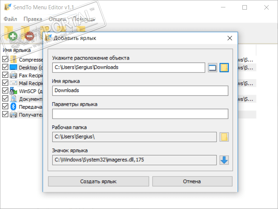Open the Правка menu
278x209 pixels.
33,19
